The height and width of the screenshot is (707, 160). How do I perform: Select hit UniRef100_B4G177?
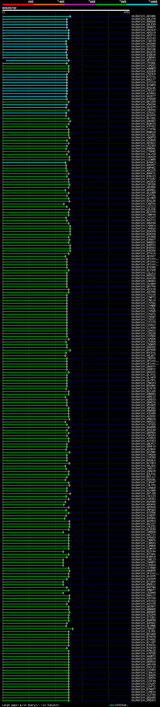143,80
